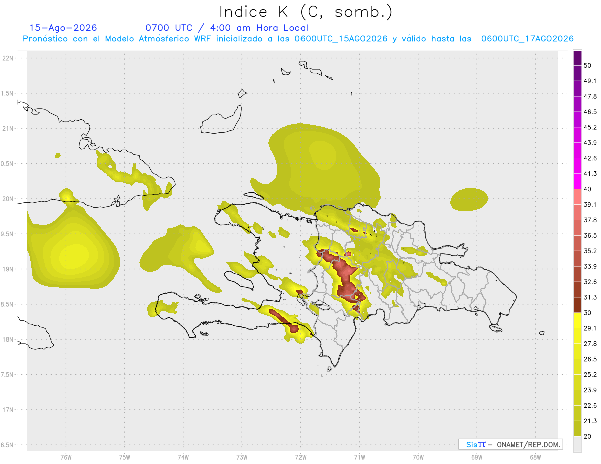
Task: Click the '26.5' colorbar label
Action: [x=590, y=359]
